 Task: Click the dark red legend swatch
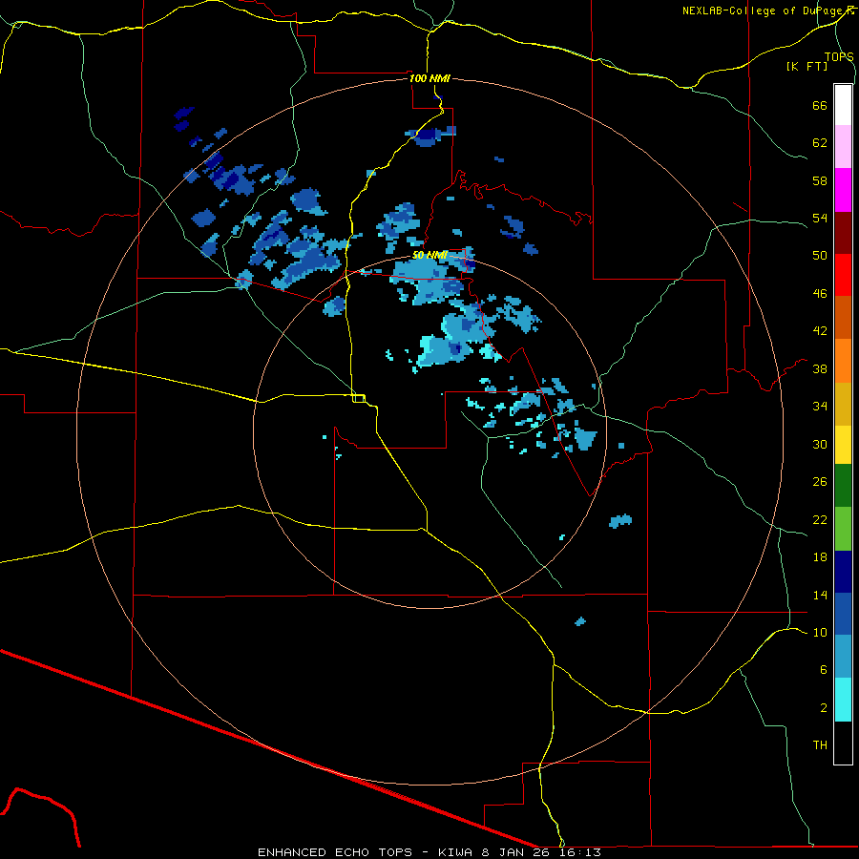point(843,232)
